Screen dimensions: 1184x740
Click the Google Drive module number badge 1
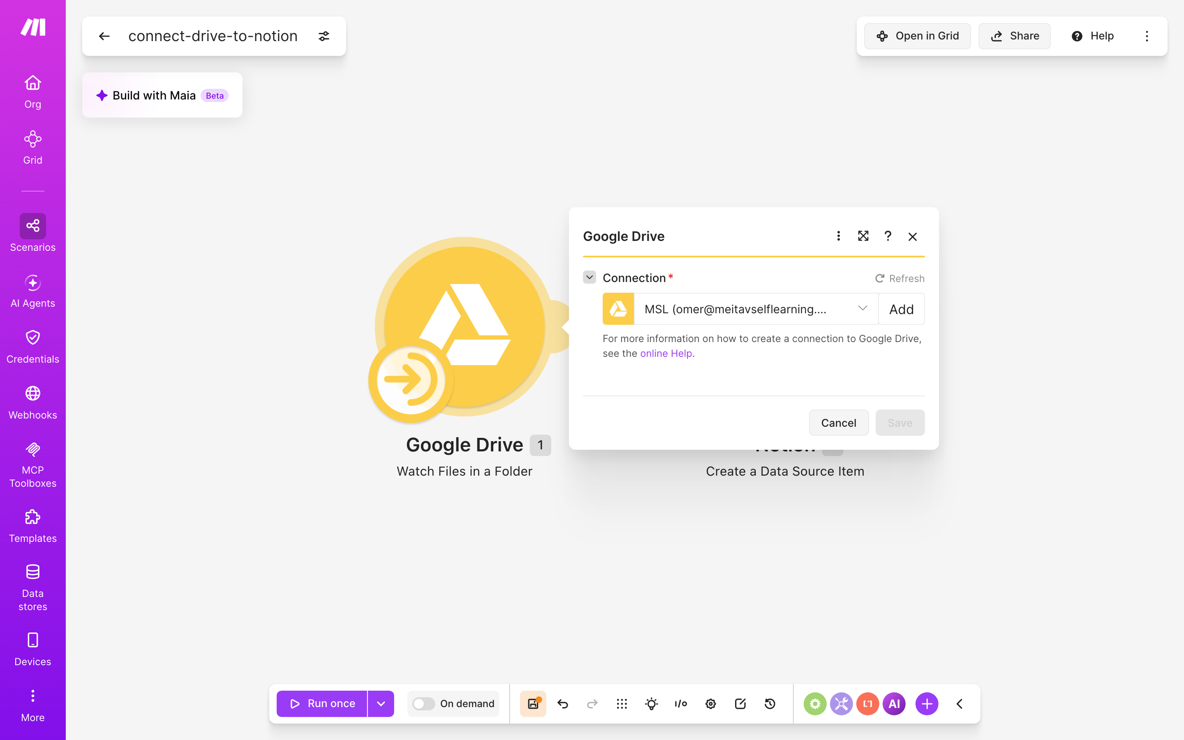(x=541, y=445)
